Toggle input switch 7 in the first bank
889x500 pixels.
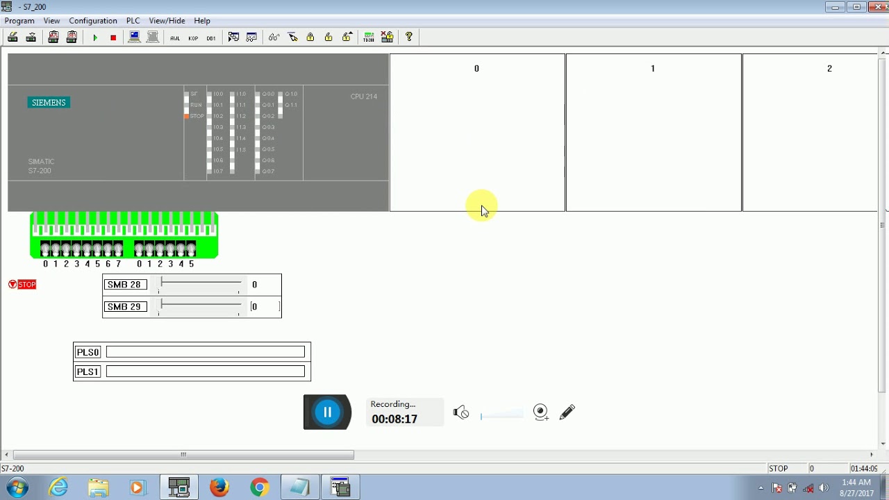point(118,249)
